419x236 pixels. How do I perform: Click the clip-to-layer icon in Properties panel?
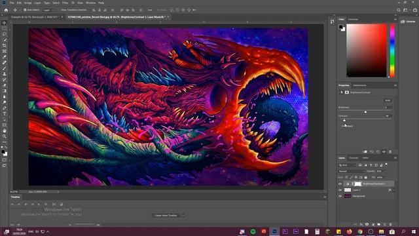pyautogui.click(x=365, y=151)
